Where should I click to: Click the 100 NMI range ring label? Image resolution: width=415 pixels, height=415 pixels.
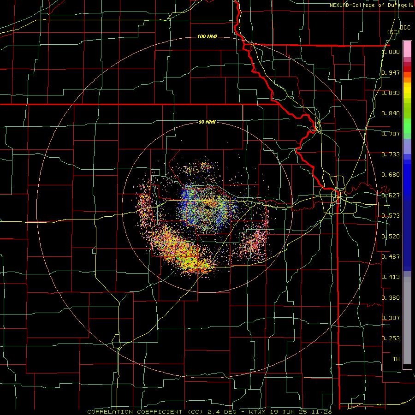point(207,36)
